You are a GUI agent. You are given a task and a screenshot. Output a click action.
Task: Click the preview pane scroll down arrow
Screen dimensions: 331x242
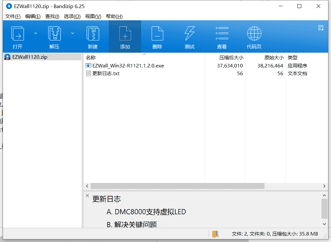coord(325,224)
